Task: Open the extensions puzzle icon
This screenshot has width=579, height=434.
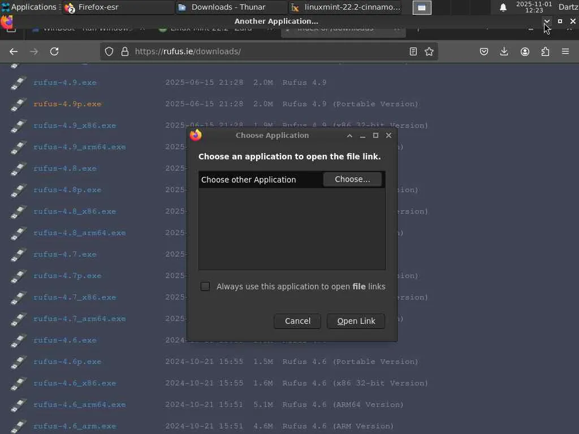Action: pyautogui.click(x=545, y=51)
